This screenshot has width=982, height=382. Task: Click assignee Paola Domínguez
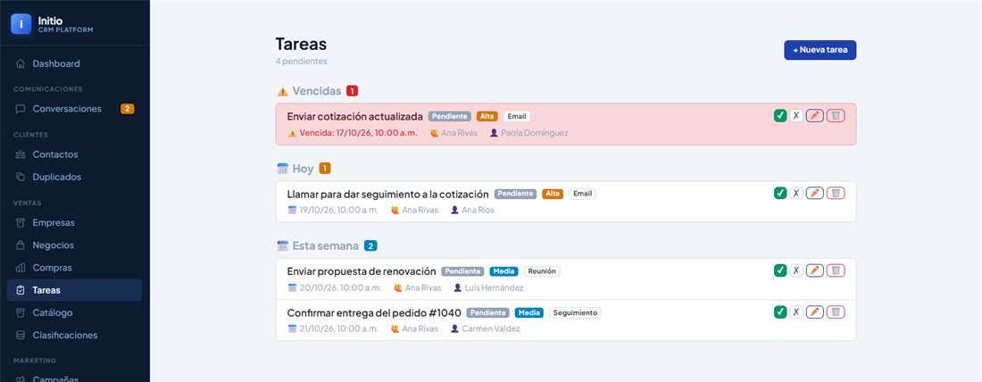pyautogui.click(x=534, y=133)
